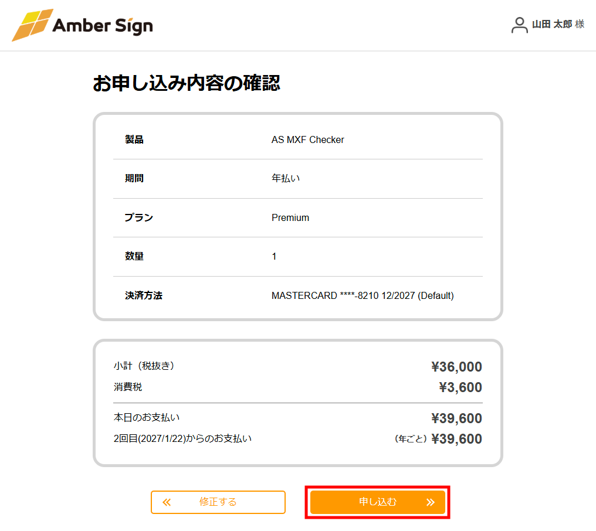
Task: Select the Premium plan value
Action: 290,217
